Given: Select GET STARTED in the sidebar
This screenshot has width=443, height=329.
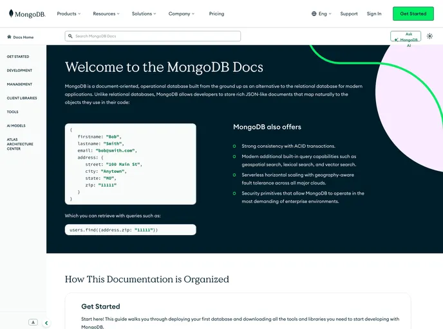Looking at the screenshot, I should [x=18, y=57].
